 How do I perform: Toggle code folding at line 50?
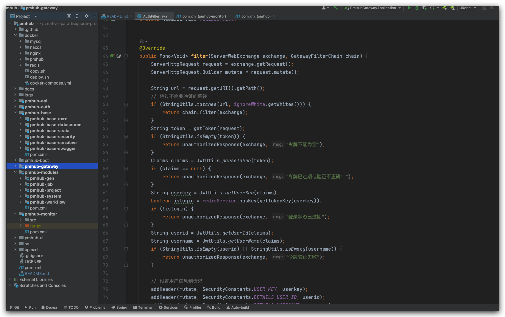point(126,104)
